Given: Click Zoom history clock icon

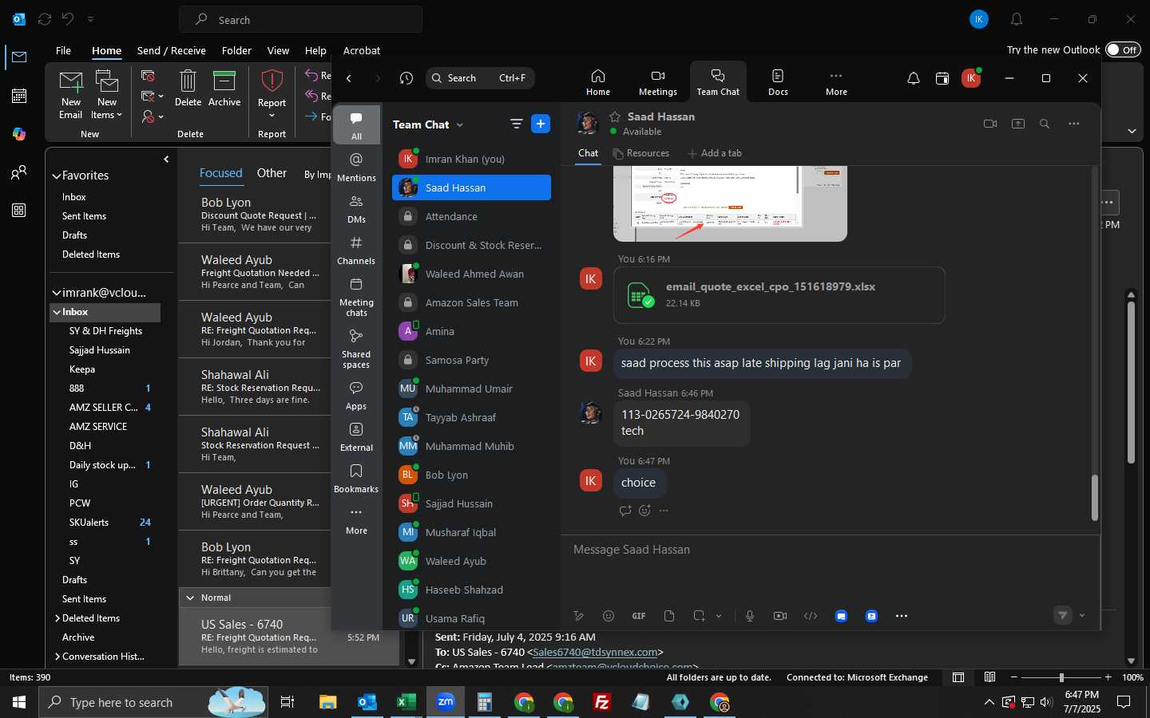Looking at the screenshot, I should pos(406,78).
